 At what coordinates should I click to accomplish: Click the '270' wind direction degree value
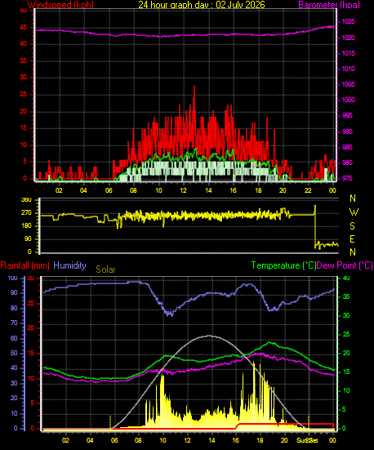[26, 213]
